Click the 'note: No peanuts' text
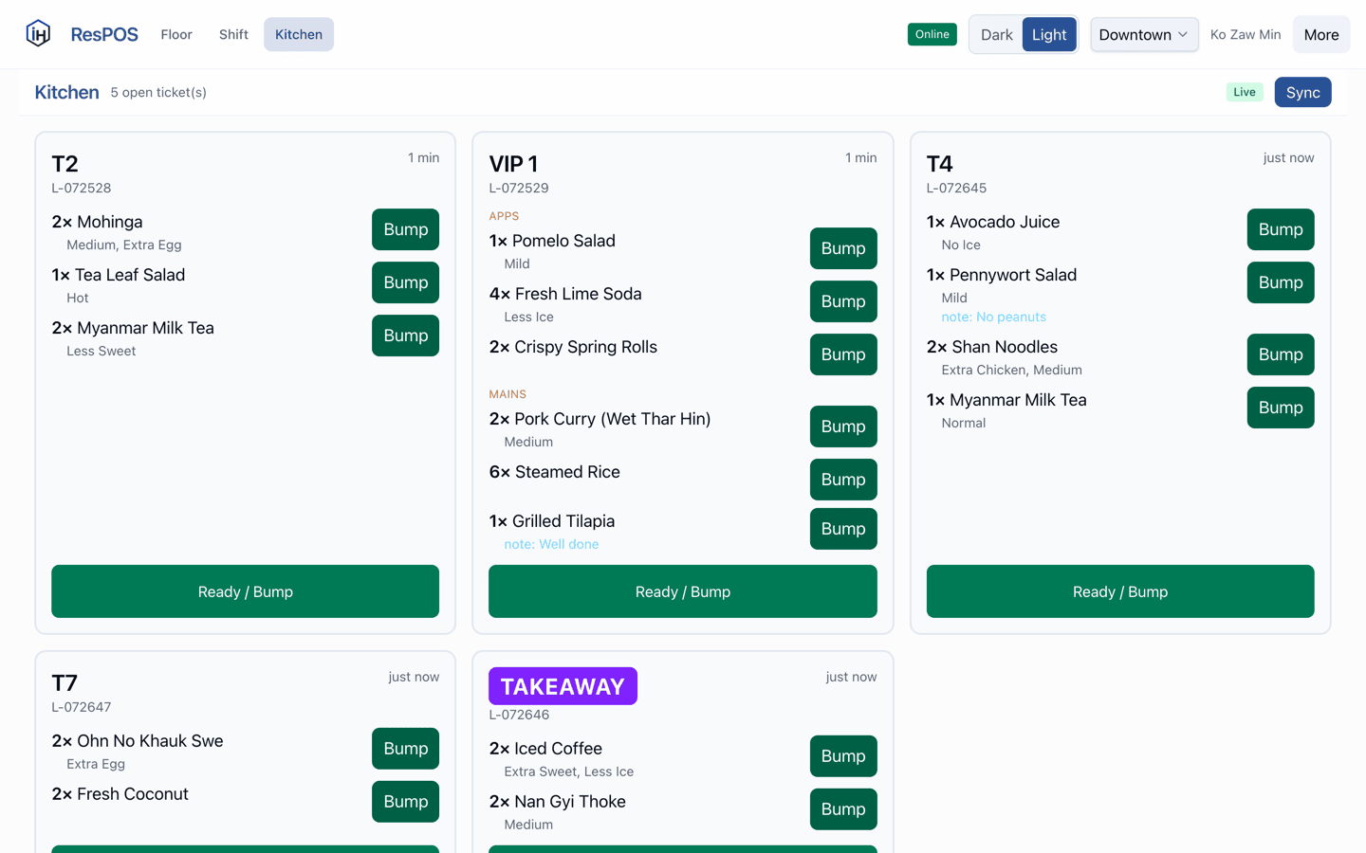 point(993,317)
